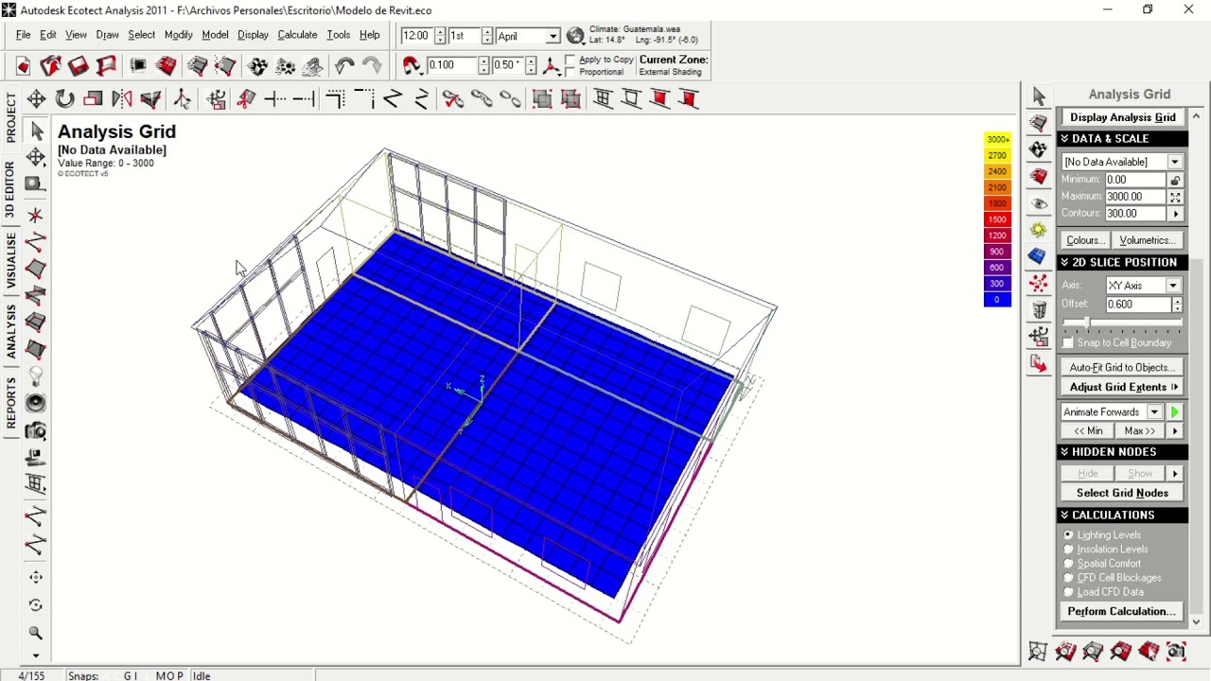Screen dimensions: 1211x681
Task: Open the Draw menu
Action: tap(107, 35)
